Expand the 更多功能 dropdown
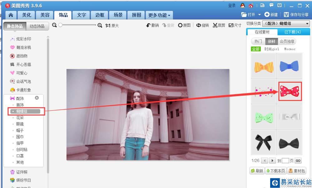The width and height of the screenshot is (312, 188). click(x=159, y=15)
